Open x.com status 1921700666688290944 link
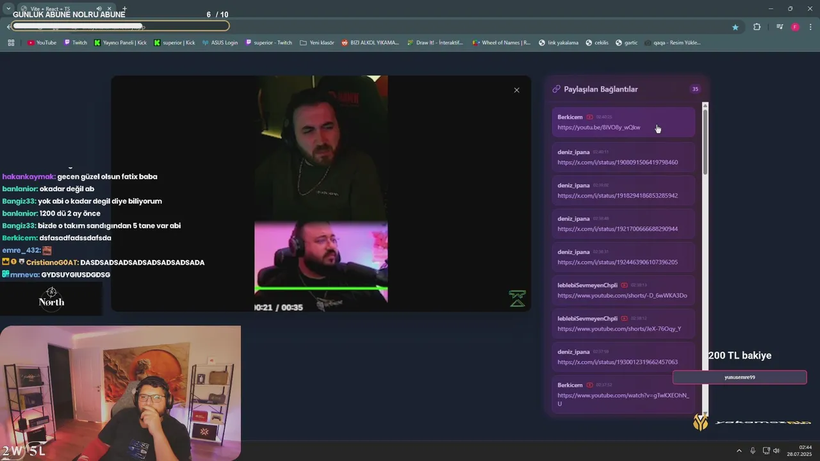This screenshot has width=820, height=461. (618, 229)
